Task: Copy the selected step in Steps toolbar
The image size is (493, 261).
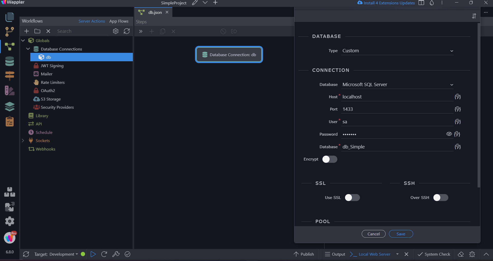Action: tap(163, 31)
